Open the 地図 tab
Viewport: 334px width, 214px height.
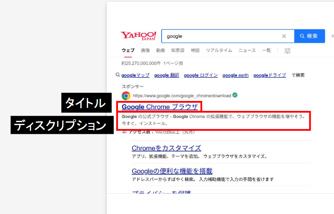195,50
